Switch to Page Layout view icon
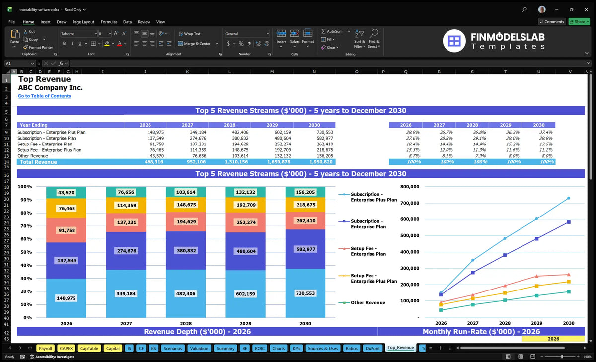The width and height of the screenshot is (596, 362). click(521, 357)
